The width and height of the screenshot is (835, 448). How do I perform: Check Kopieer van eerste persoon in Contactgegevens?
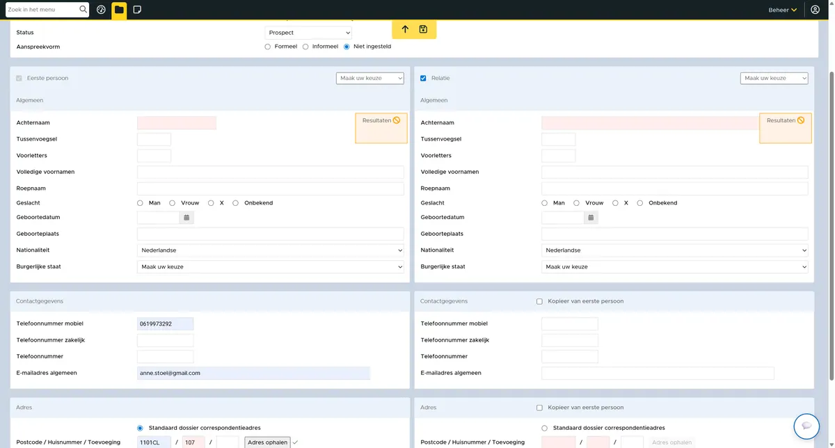pyautogui.click(x=539, y=301)
